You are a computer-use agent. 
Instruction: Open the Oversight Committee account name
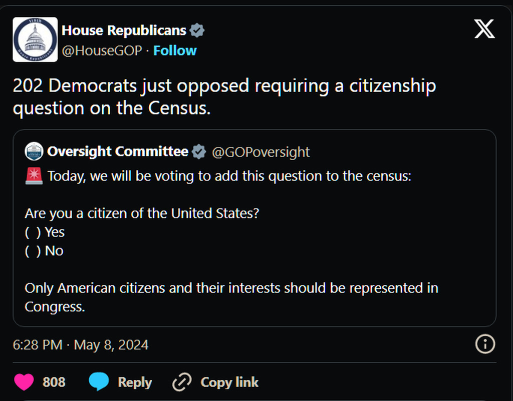coord(118,152)
